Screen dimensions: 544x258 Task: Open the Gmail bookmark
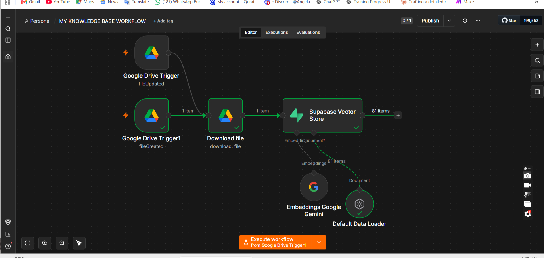(x=31, y=2)
